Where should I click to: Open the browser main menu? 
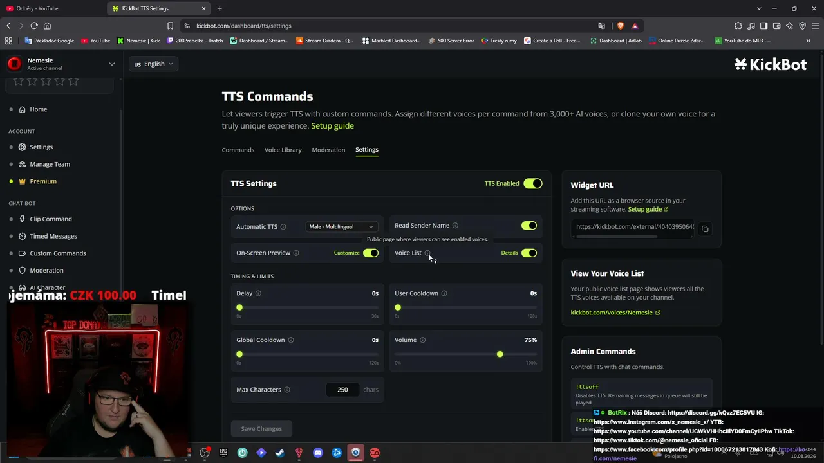tap(815, 26)
